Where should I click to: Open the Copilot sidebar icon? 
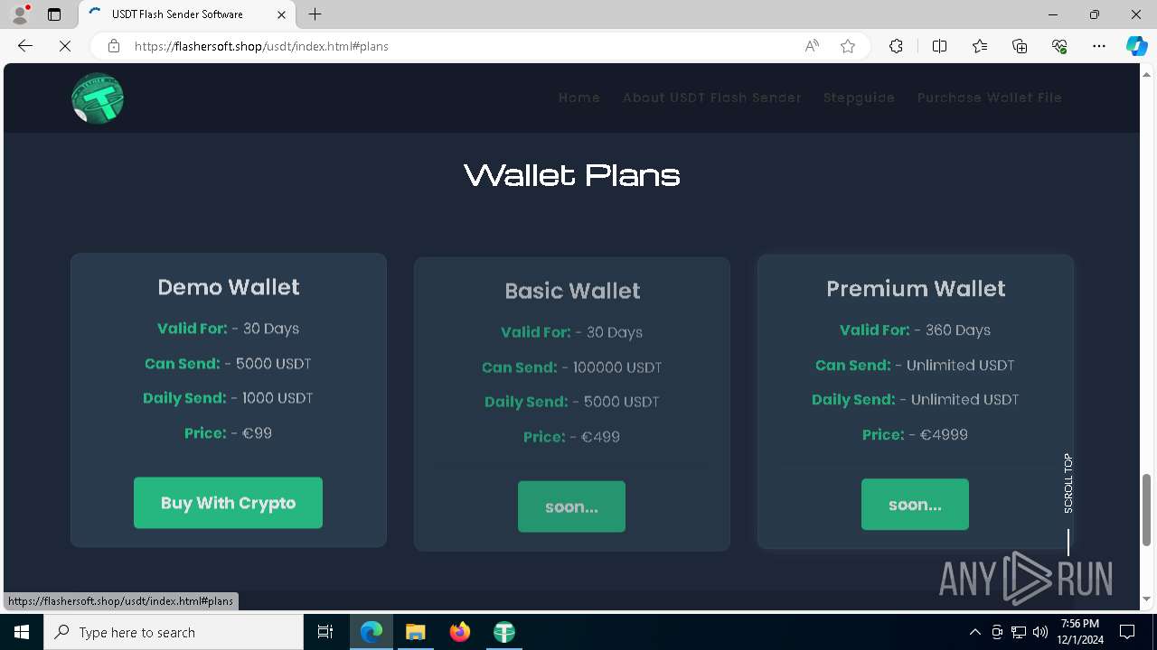click(x=1136, y=46)
